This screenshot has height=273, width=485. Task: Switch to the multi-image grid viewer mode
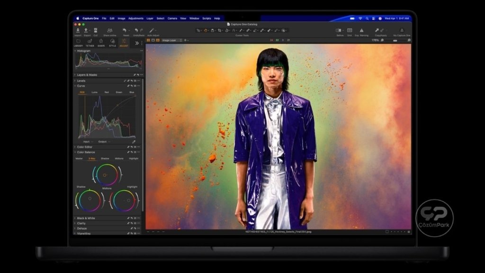click(148, 40)
